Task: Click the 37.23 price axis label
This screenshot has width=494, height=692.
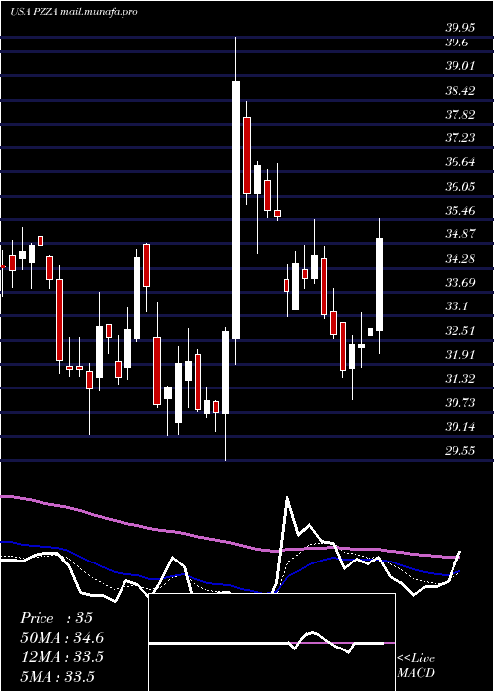Action: (460, 138)
